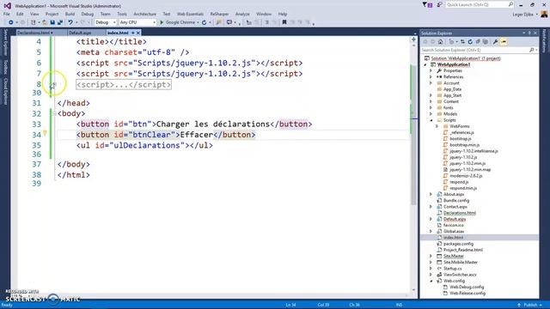Screen dimensions: 550x309
Task: Click the Publish button in the status bar
Action: [529, 306]
